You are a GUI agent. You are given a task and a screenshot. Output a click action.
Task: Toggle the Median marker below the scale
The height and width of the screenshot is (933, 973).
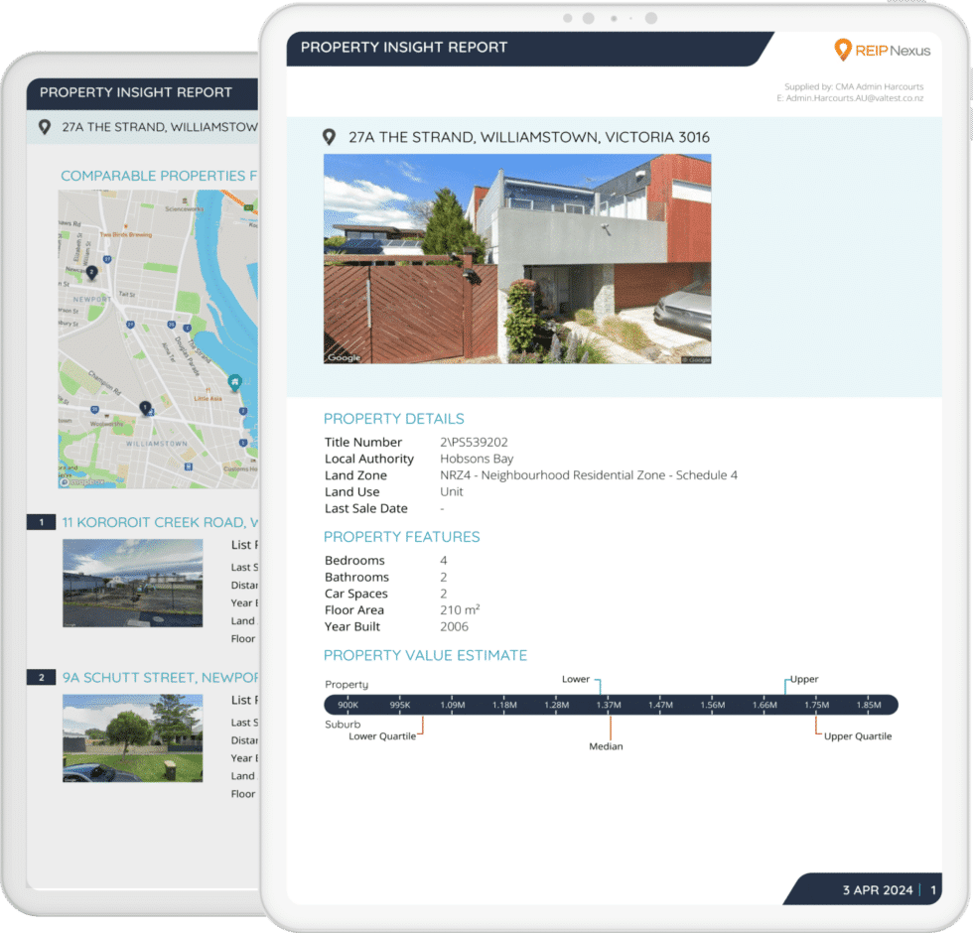pos(606,747)
